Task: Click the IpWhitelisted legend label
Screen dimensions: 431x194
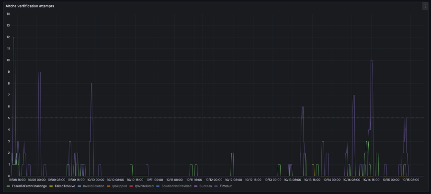Action: [x=144, y=186]
